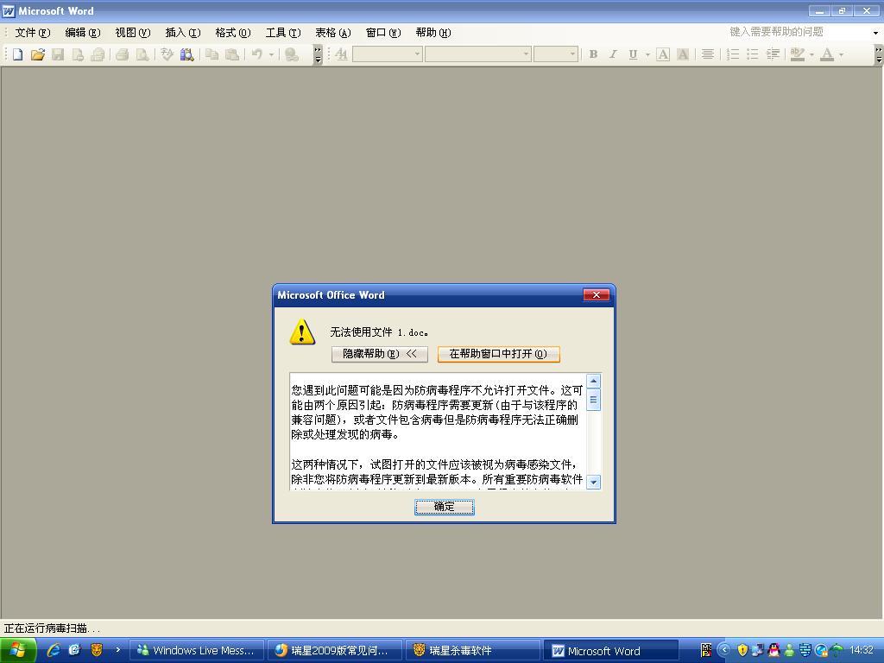Click the help text scrollbar up arrow
The height and width of the screenshot is (663, 884).
pos(593,381)
